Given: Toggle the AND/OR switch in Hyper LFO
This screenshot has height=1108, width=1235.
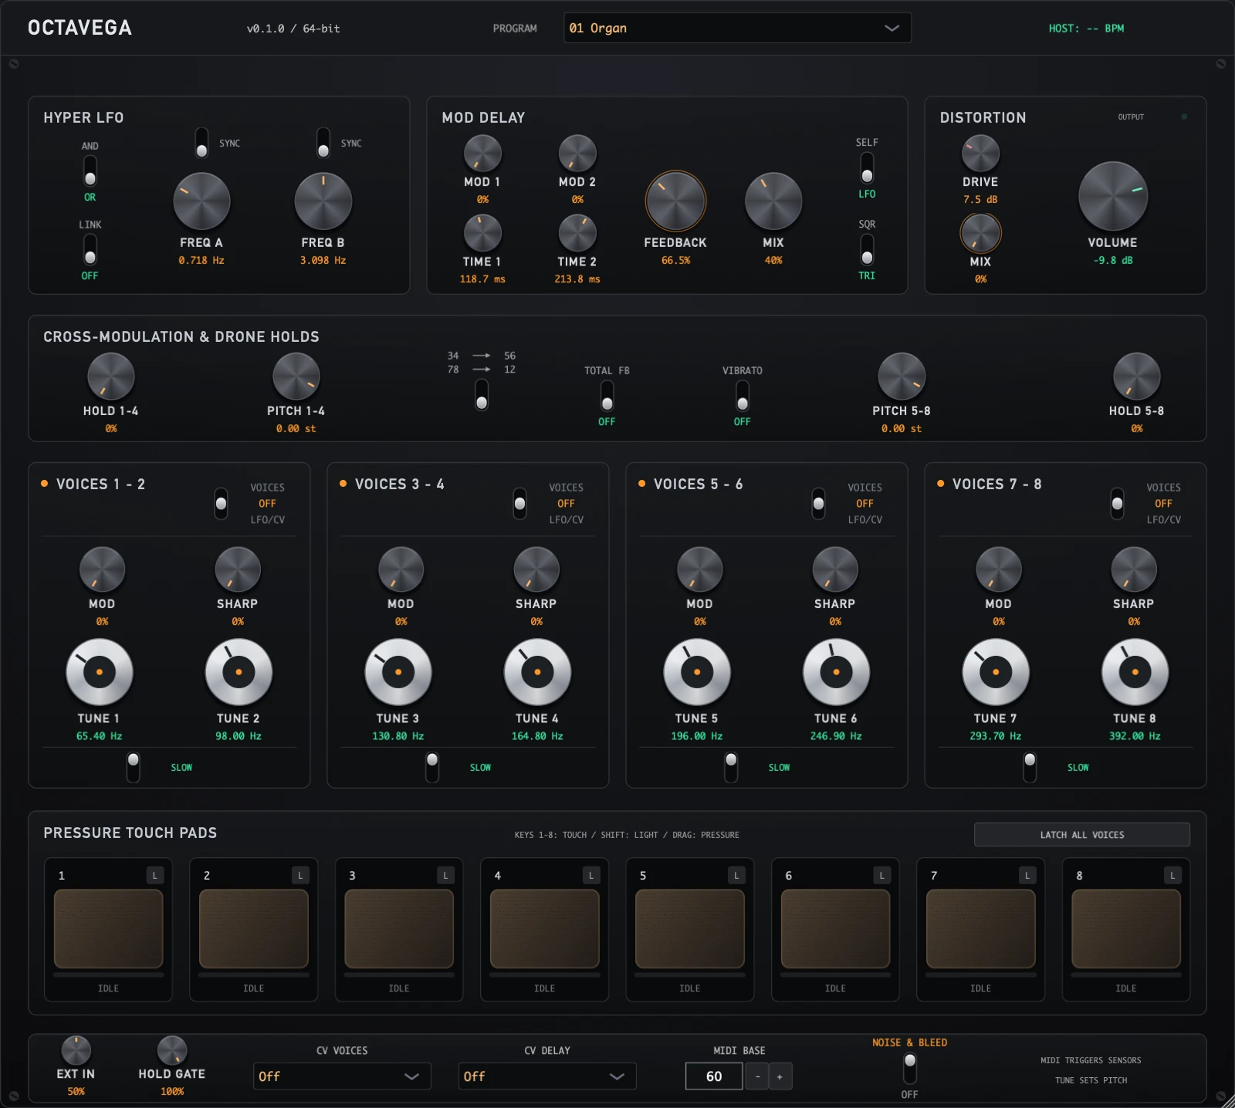Looking at the screenshot, I should coord(90,171).
